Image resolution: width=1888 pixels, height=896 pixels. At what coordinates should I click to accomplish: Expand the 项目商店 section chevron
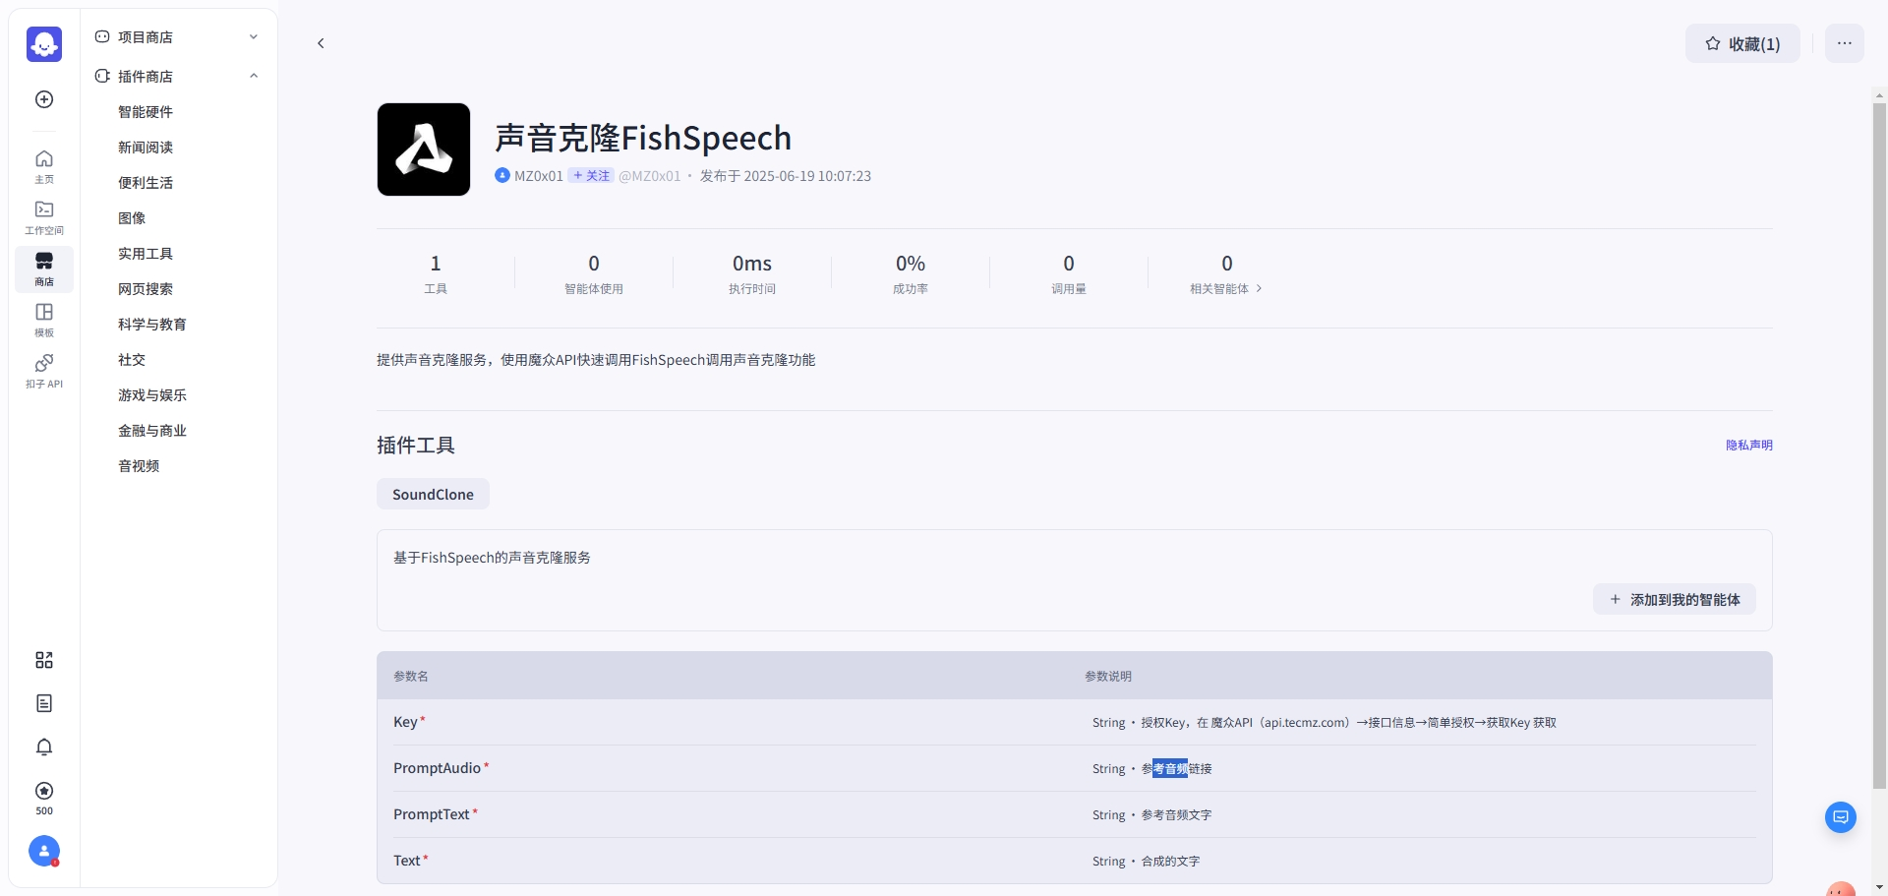click(x=254, y=36)
